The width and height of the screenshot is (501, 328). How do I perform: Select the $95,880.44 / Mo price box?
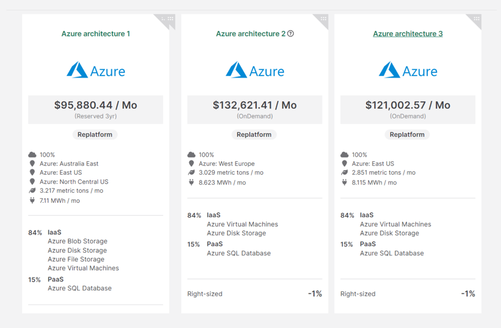(96, 110)
